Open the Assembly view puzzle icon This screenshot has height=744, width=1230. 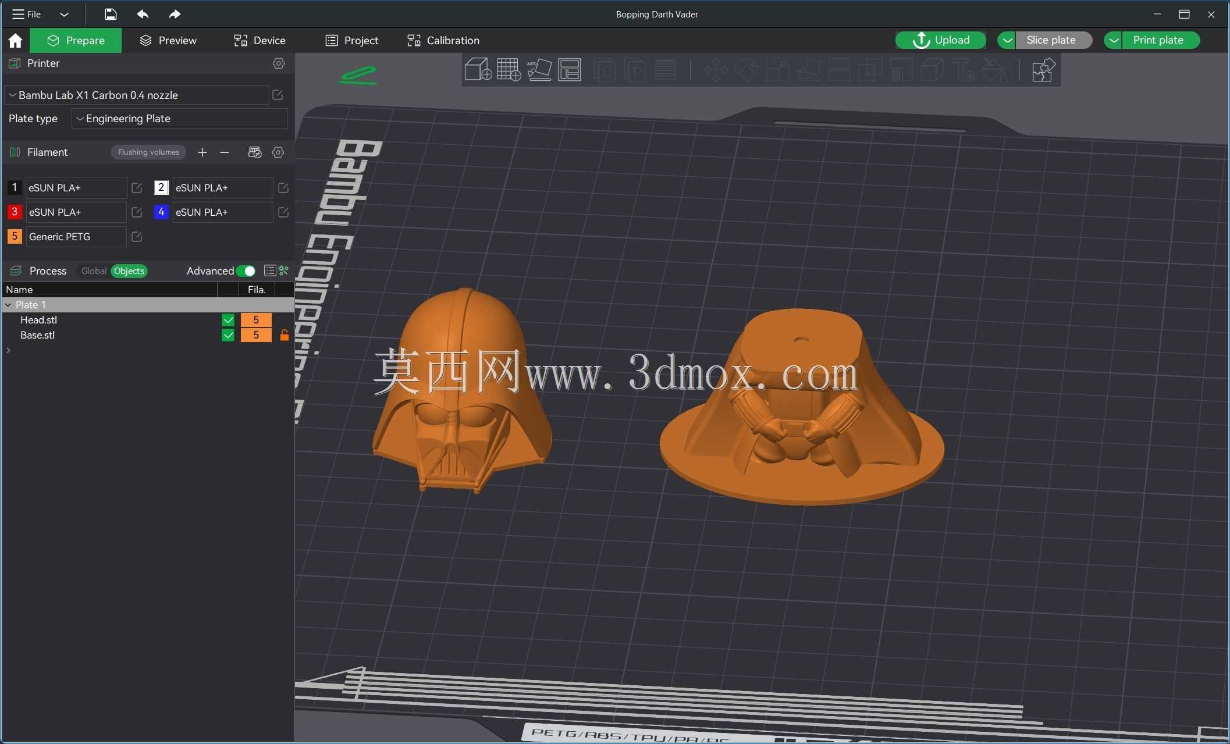click(x=1043, y=70)
